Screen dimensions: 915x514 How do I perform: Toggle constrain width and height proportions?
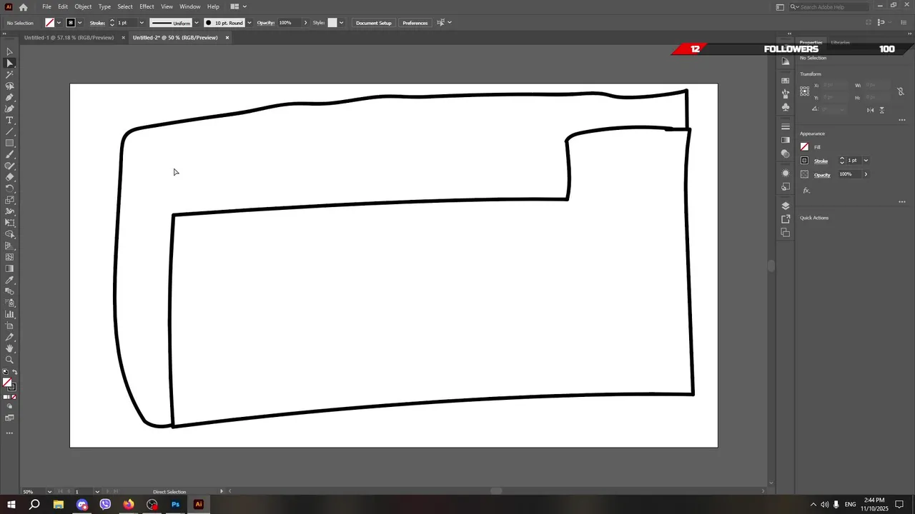[x=901, y=92]
